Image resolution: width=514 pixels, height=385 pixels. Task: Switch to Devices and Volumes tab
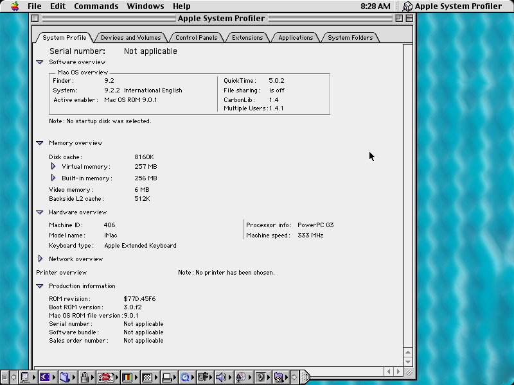(131, 38)
